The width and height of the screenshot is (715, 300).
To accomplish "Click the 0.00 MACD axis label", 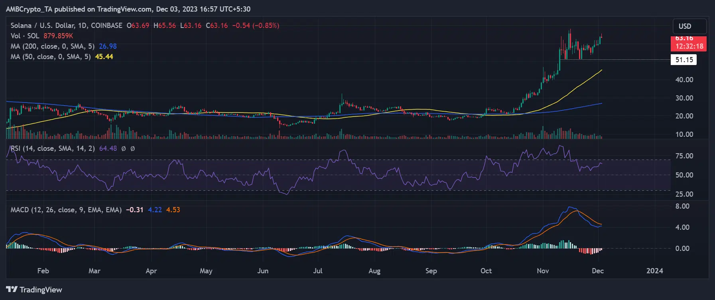I will pyautogui.click(x=682, y=249).
